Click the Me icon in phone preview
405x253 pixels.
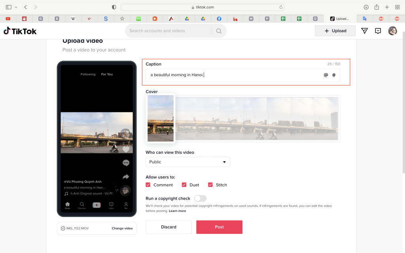[126, 205]
